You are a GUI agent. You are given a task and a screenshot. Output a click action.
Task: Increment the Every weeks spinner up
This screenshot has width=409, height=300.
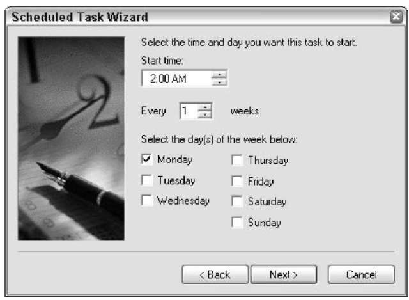[204, 107]
